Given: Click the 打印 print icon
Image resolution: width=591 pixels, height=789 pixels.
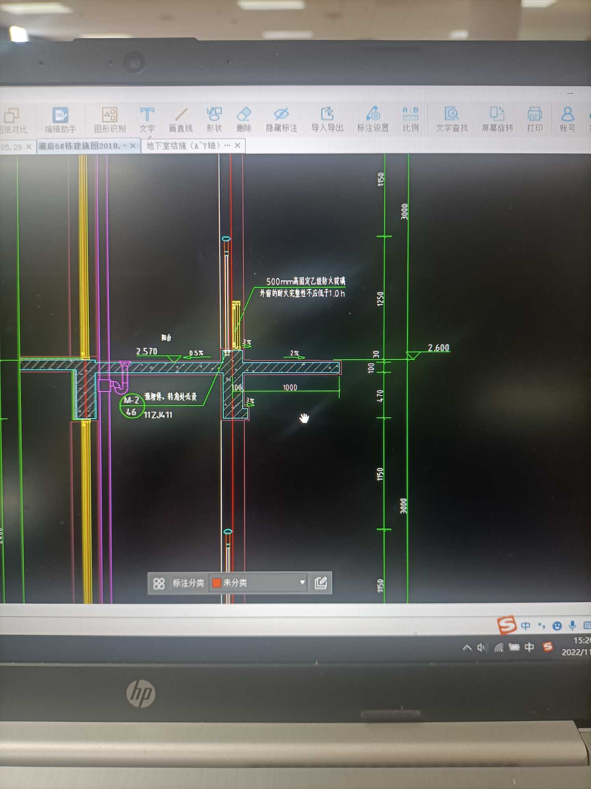Looking at the screenshot, I should pyautogui.click(x=535, y=120).
